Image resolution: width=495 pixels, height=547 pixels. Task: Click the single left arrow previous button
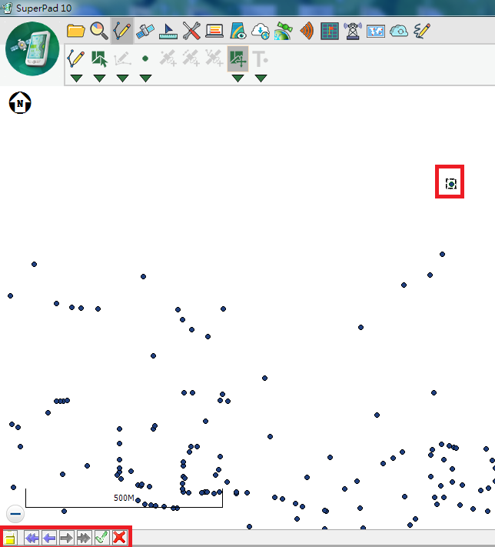coord(49,538)
